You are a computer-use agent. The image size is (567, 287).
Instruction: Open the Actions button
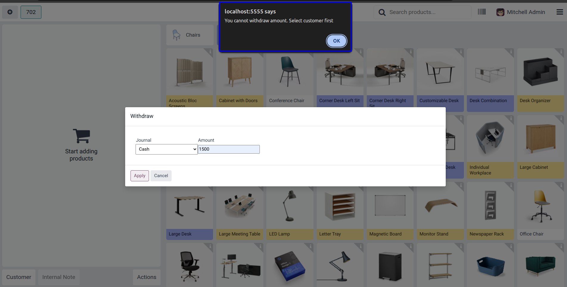(147, 277)
